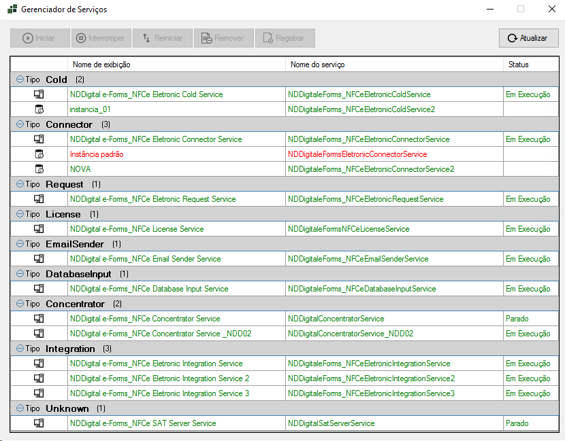This screenshot has height=441, width=565.
Task: Select NDDigitalConcentratorService stopped service row
Action: [336, 319]
